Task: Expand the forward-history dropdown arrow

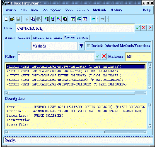Action: click(107, 19)
